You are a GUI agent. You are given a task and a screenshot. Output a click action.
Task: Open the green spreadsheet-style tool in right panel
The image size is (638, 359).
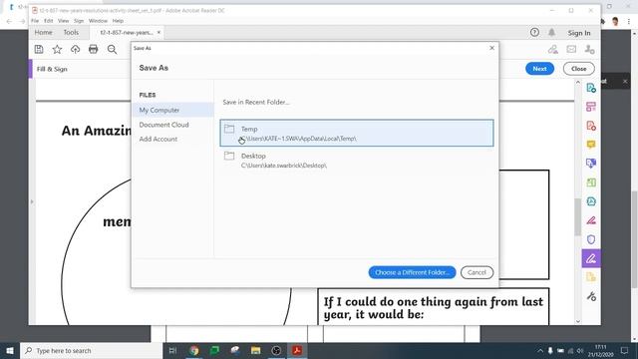click(591, 182)
